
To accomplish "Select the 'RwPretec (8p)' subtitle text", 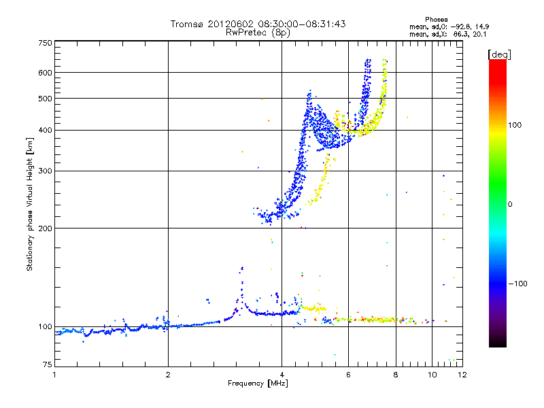I will (258, 33).
